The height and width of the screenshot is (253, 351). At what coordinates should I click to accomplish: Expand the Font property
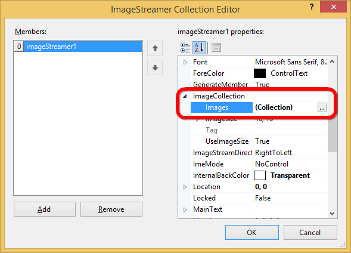pyautogui.click(x=185, y=62)
